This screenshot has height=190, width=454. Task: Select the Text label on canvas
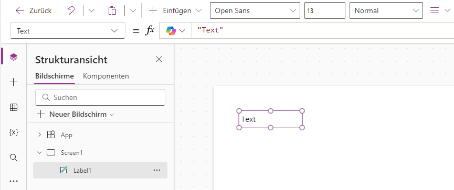tap(270, 119)
